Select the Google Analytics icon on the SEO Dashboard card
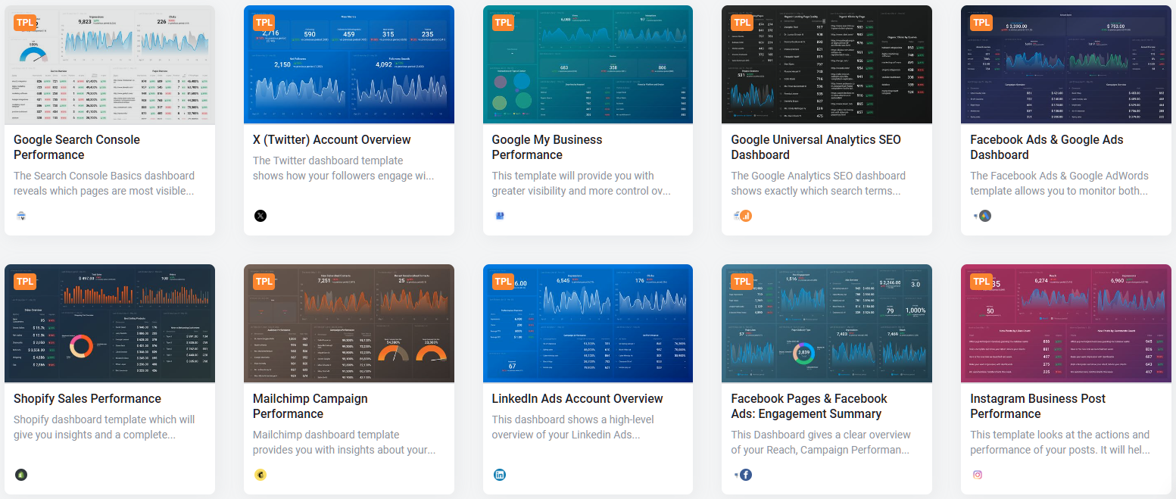This screenshot has width=1176, height=499. pyautogui.click(x=744, y=216)
